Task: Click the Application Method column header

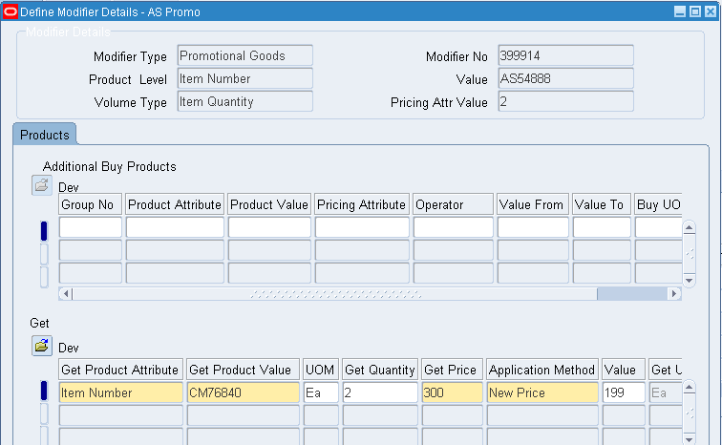Action: pyautogui.click(x=541, y=370)
